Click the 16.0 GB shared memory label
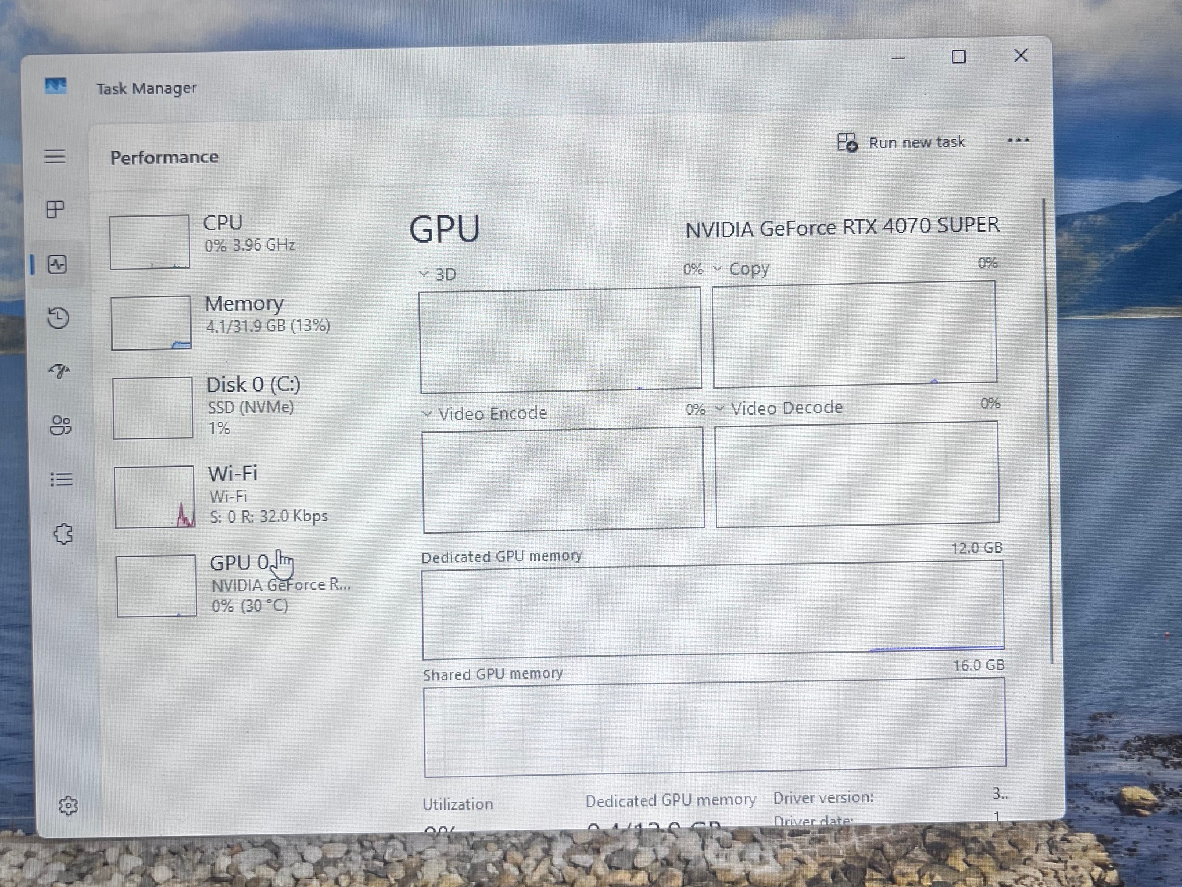Viewport: 1182px width, 887px height. tap(978, 665)
